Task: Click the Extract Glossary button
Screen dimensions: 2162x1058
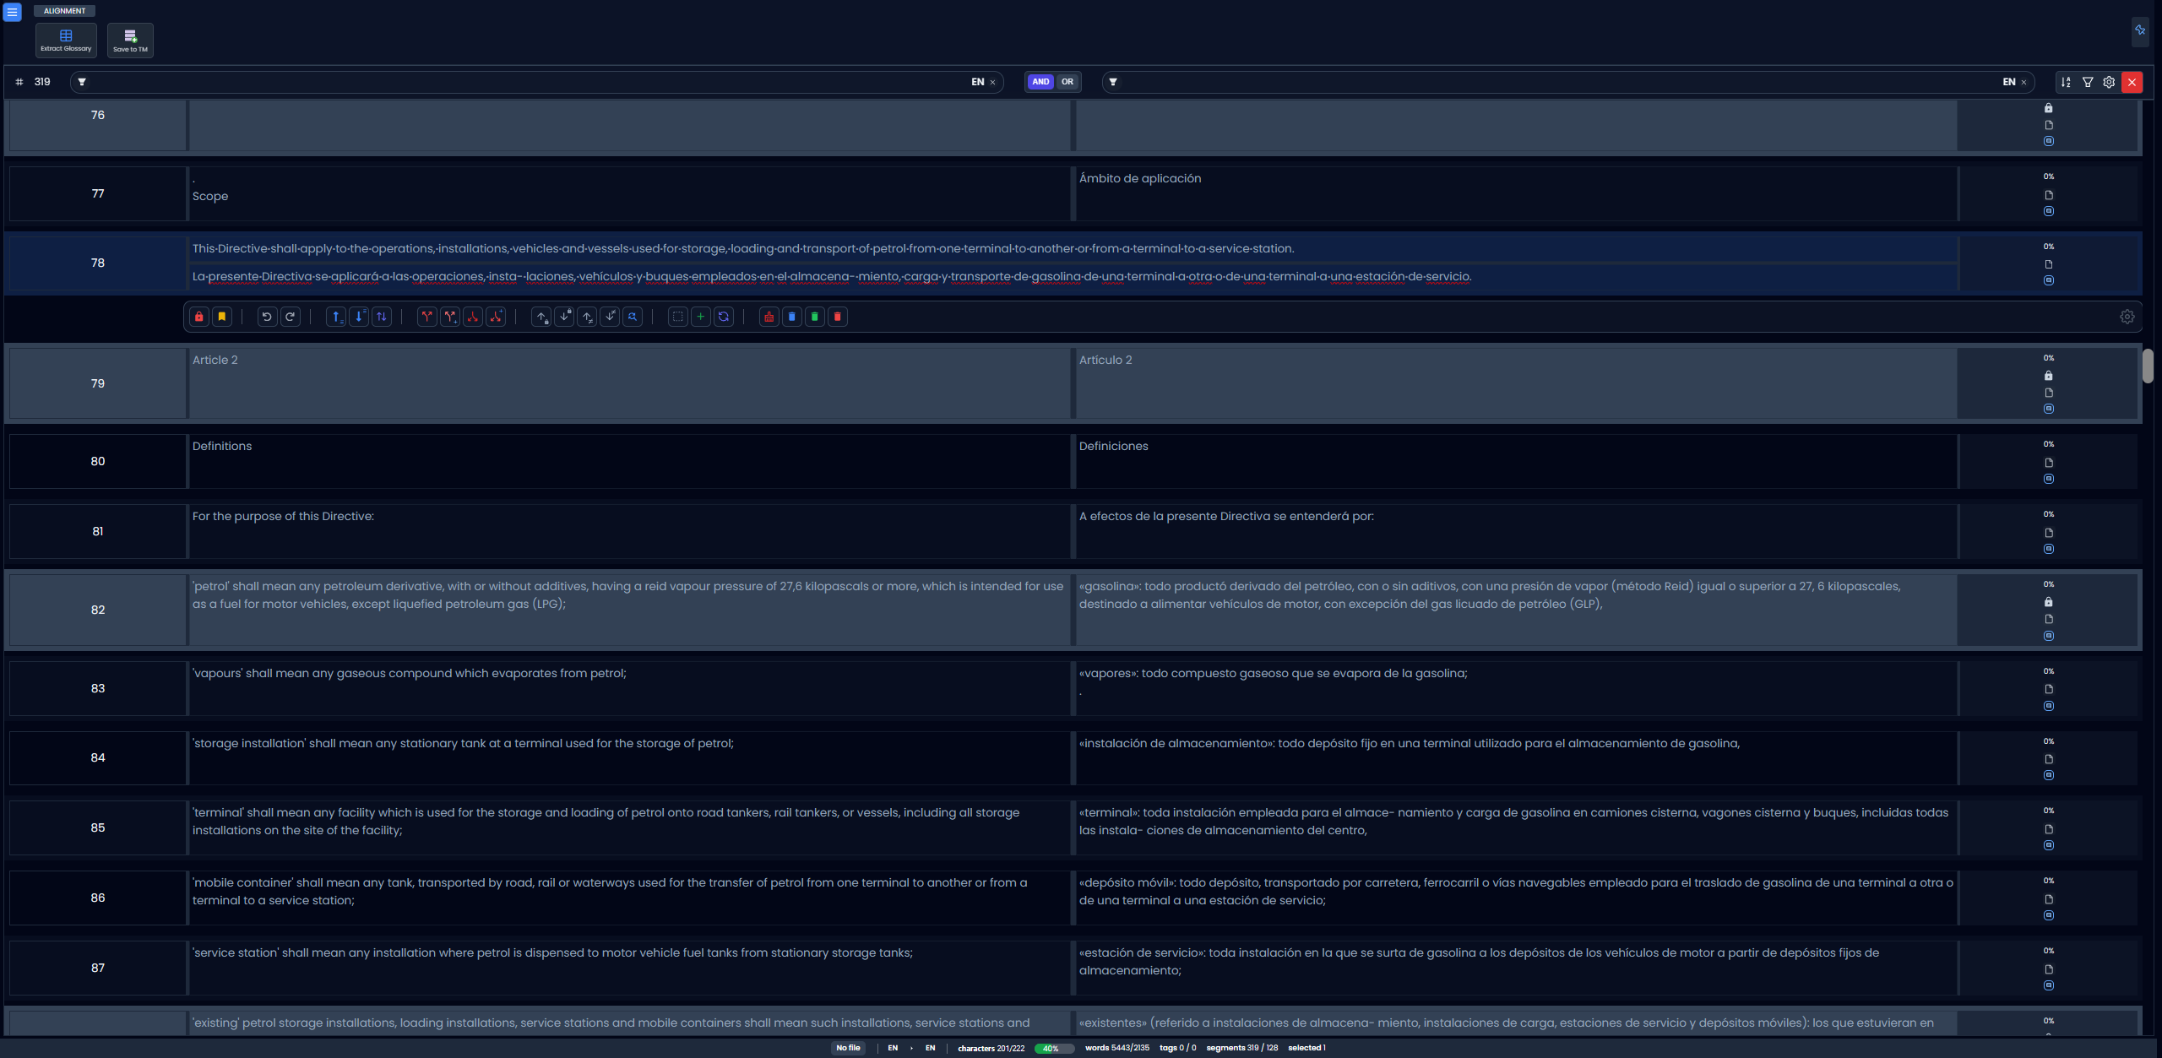Action: click(x=66, y=40)
